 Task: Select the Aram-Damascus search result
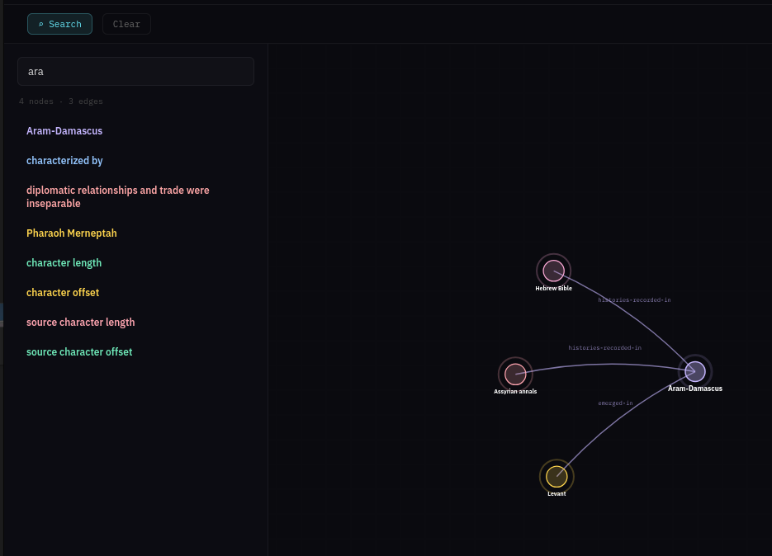click(x=64, y=131)
